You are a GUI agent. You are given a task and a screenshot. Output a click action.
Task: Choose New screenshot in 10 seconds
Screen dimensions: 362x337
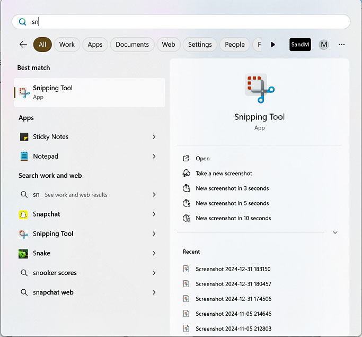tap(233, 218)
